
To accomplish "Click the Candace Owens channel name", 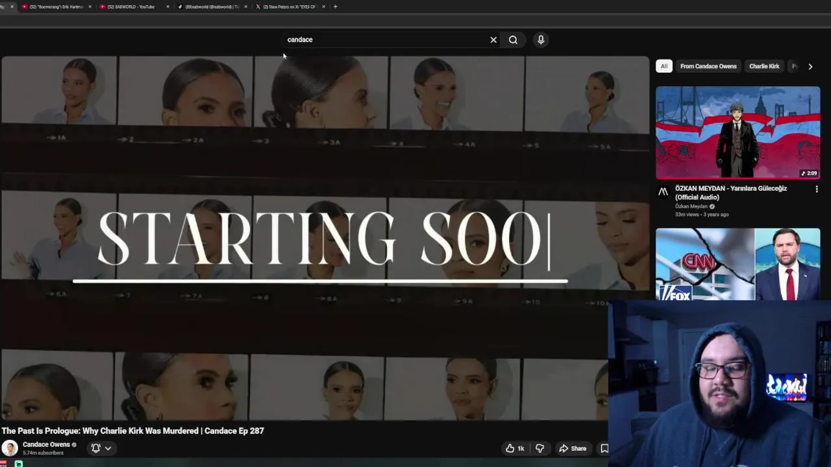I will [46, 444].
